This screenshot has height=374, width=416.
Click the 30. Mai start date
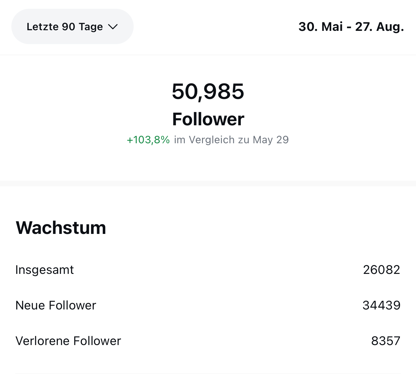point(320,27)
